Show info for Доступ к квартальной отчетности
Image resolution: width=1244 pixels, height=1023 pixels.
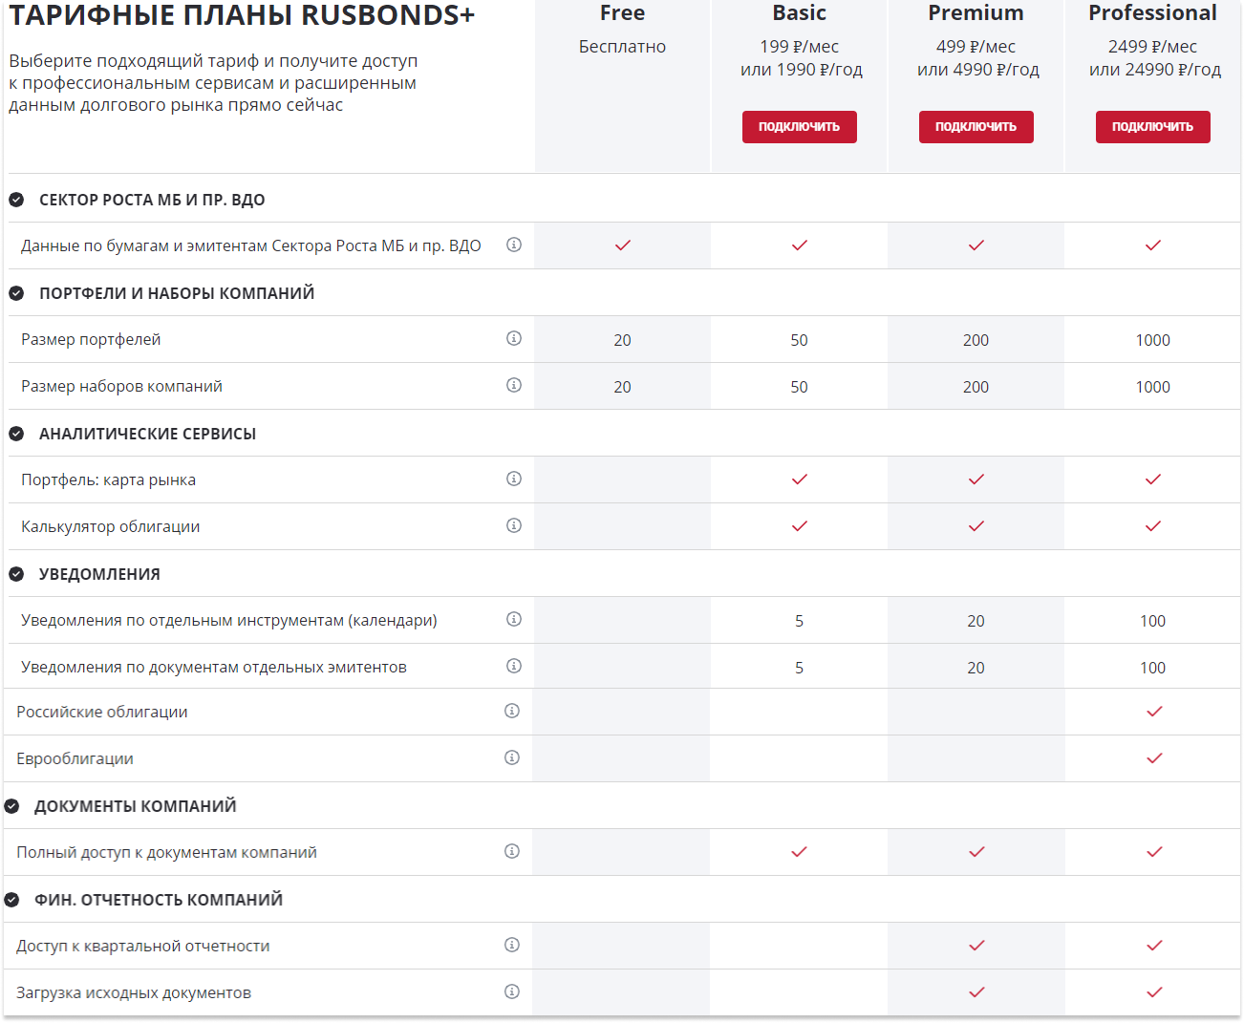pyautogui.click(x=512, y=945)
